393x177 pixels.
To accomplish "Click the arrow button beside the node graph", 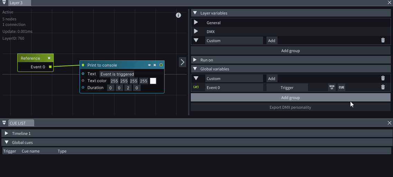I will (183, 62).
